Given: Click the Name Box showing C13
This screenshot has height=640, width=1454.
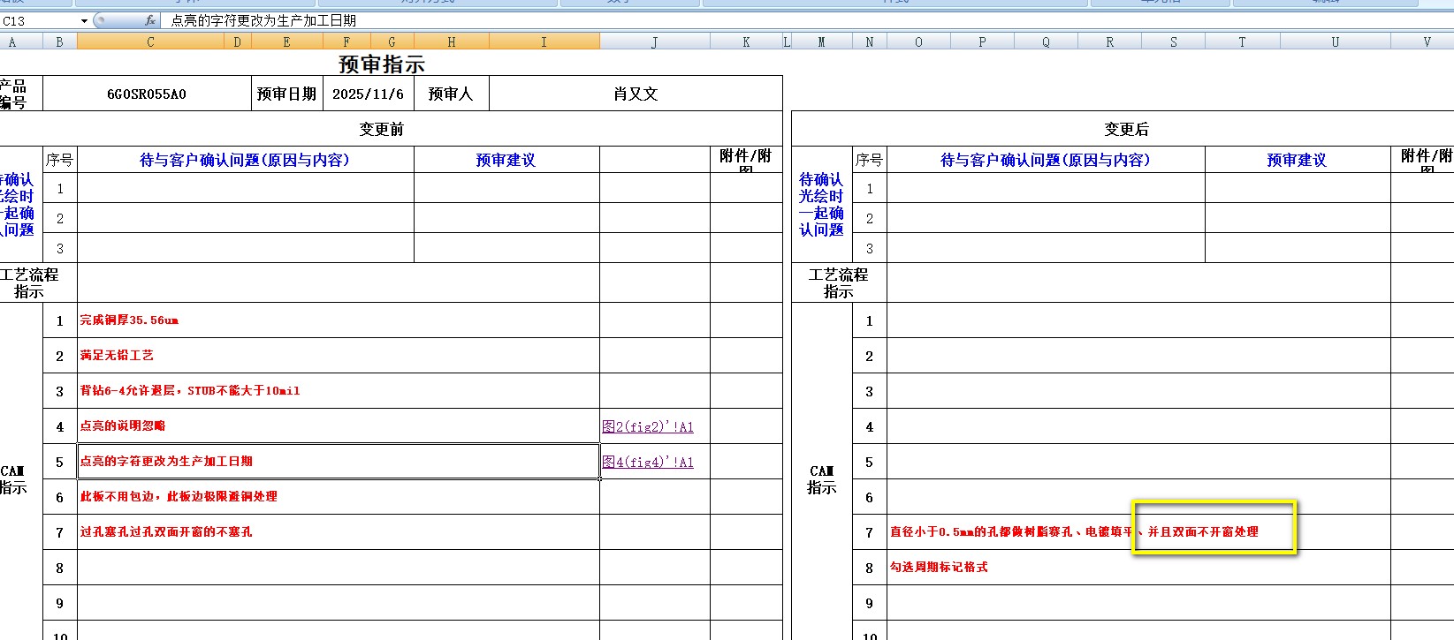Looking at the screenshot, I should tap(39, 20).
